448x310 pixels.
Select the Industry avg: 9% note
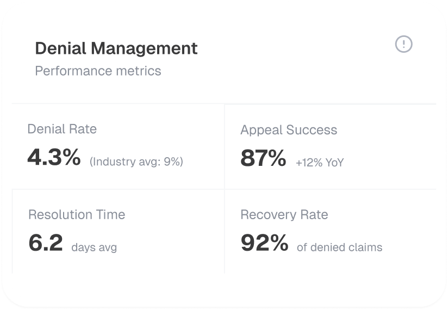click(136, 162)
